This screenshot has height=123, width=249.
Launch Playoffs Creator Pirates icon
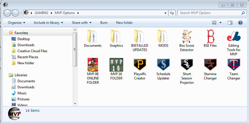tap(140, 65)
